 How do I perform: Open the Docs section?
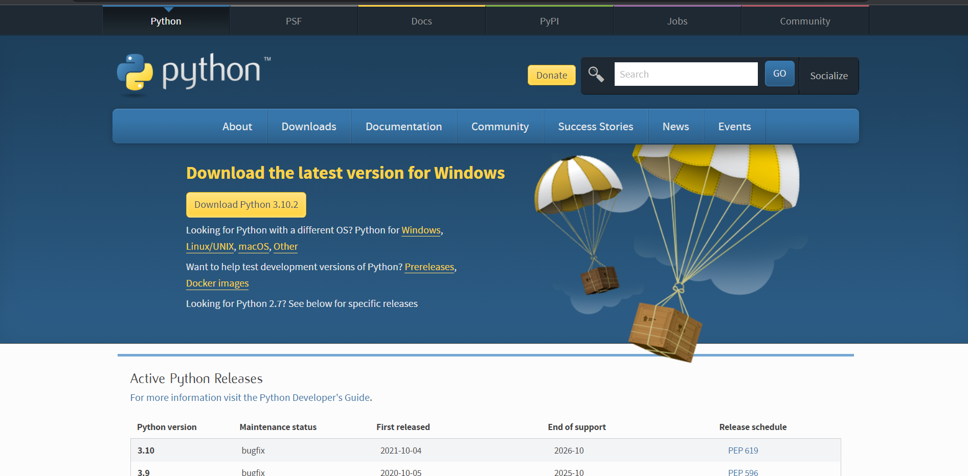pyautogui.click(x=421, y=21)
